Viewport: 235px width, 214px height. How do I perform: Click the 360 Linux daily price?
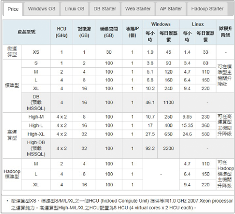205,125
